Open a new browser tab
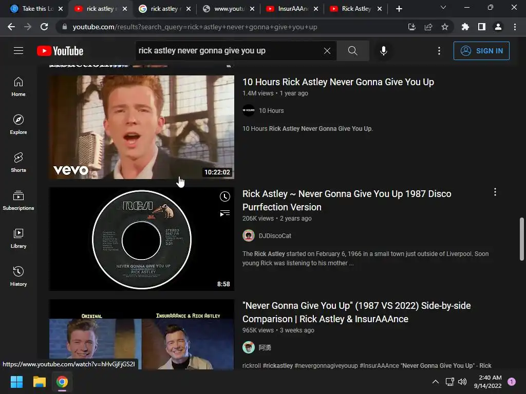526x394 pixels. (399, 9)
